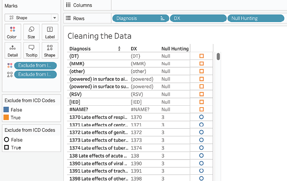Click the Diagnosis pill on Rows
The height and width of the screenshot is (181, 287).
pyautogui.click(x=140, y=18)
